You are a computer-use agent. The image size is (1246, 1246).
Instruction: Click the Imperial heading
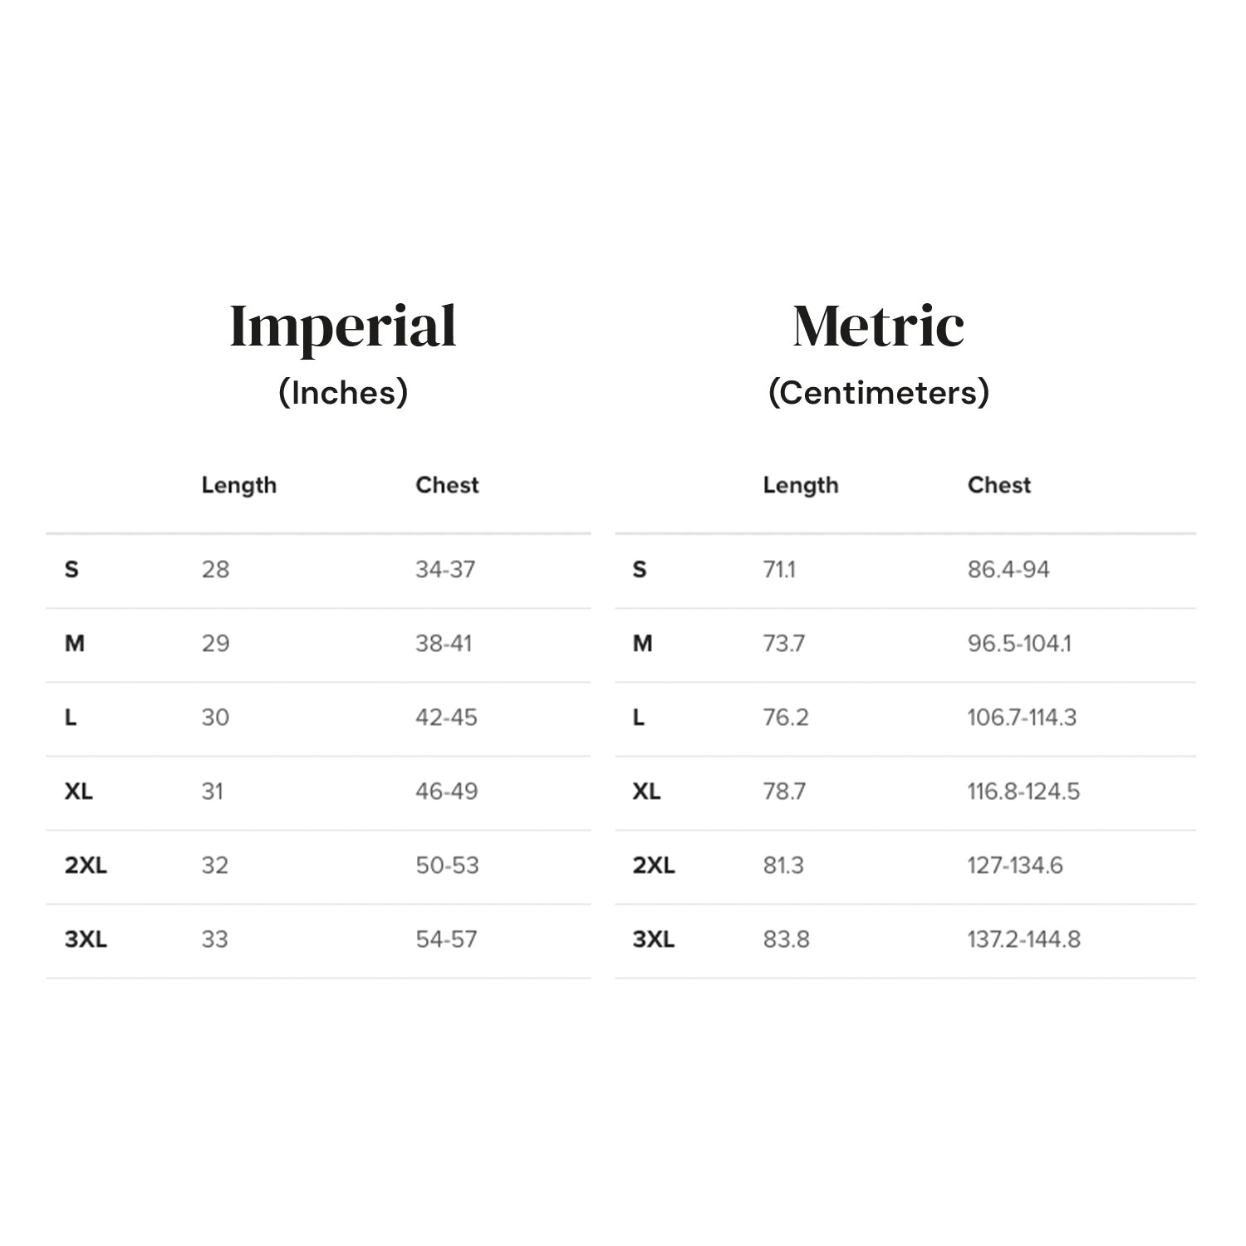tap(342, 326)
